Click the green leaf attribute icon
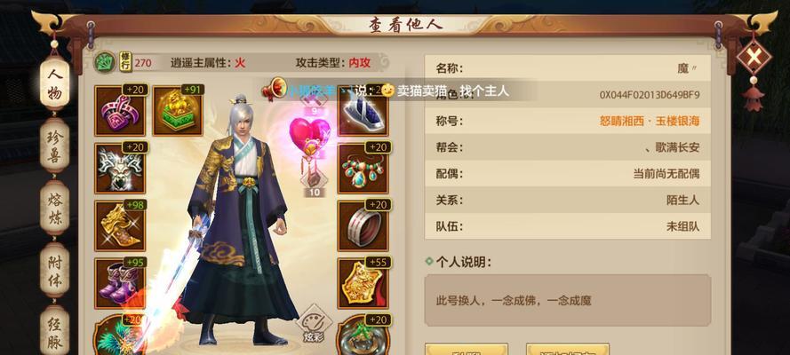Image resolution: width=790 pixels, height=355 pixels. tap(105, 63)
